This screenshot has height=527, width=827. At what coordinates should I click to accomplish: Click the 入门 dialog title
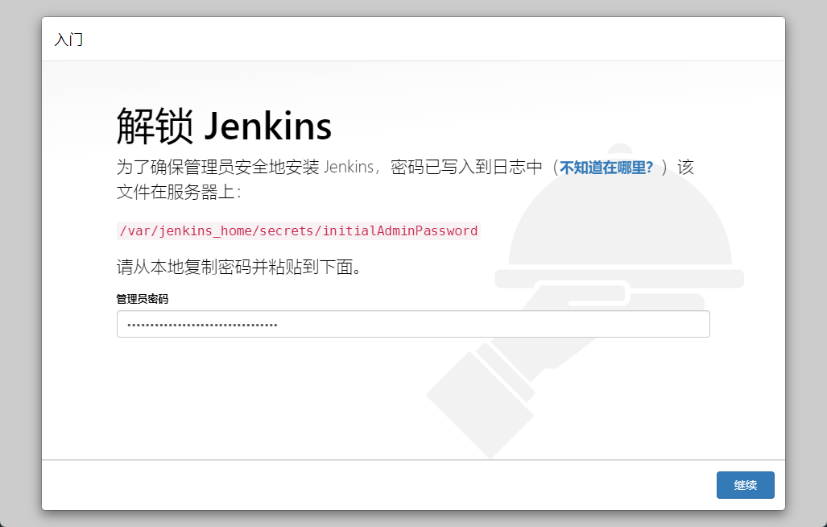[x=68, y=39]
